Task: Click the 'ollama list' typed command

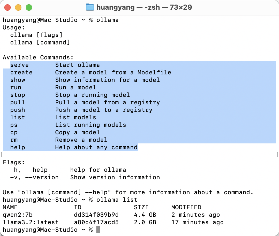Action: pyautogui.click(x=117, y=200)
